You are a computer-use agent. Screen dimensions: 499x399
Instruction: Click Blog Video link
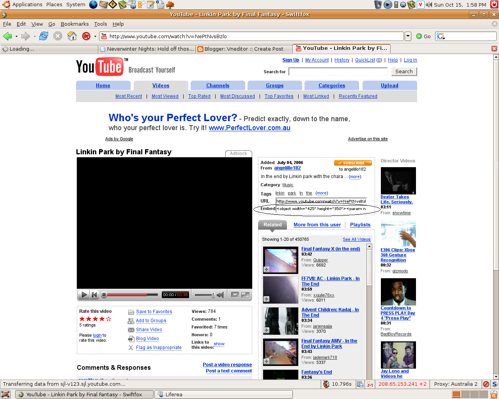(x=147, y=339)
